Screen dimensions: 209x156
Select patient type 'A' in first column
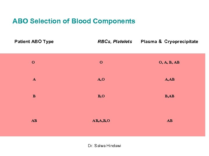[x=34, y=79]
